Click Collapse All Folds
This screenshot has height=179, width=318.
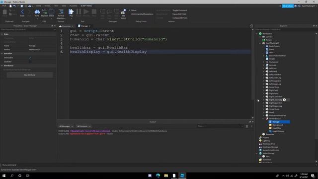coord(180,18)
